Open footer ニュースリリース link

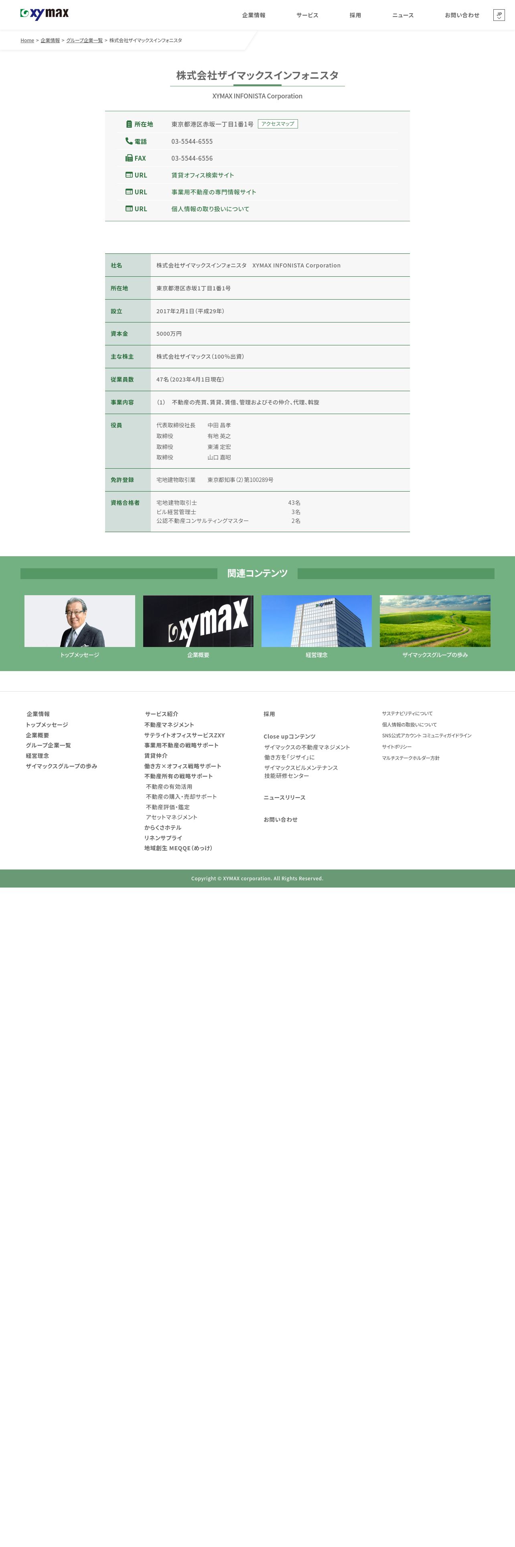(285, 798)
